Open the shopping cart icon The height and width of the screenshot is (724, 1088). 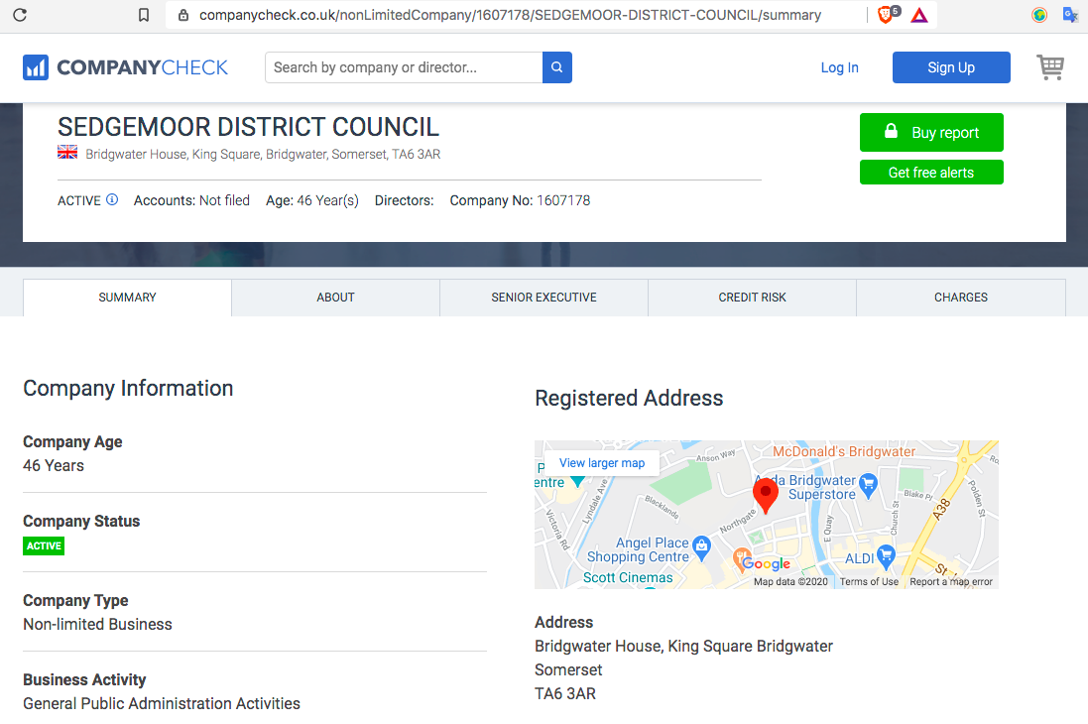(x=1049, y=67)
